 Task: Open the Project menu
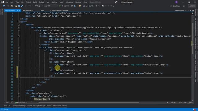(x=28, y=2)
